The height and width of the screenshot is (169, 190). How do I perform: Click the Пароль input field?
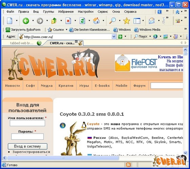[x=27, y=137]
